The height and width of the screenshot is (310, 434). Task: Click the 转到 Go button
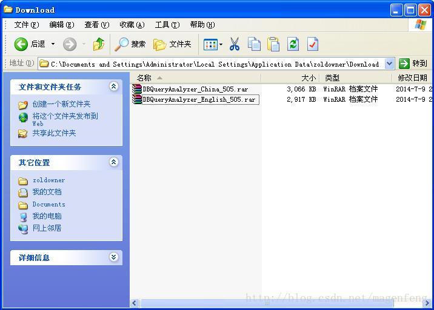click(413, 64)
